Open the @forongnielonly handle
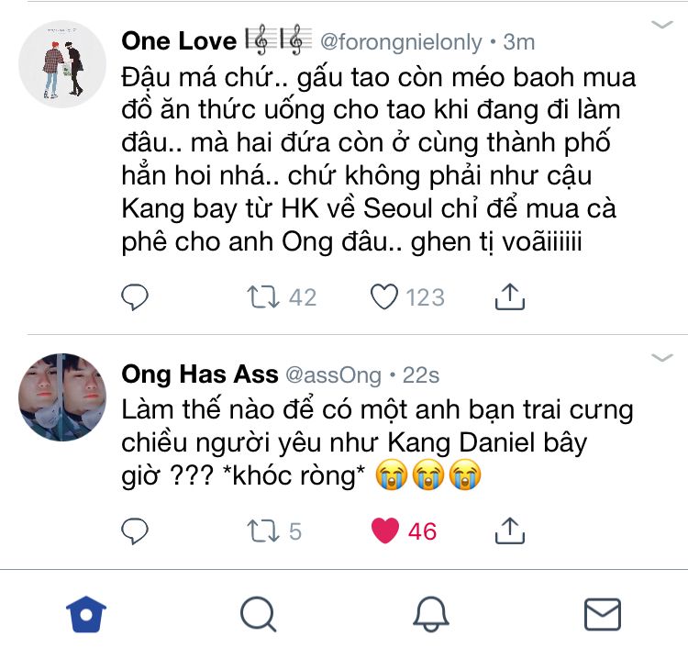 (399, 42)
